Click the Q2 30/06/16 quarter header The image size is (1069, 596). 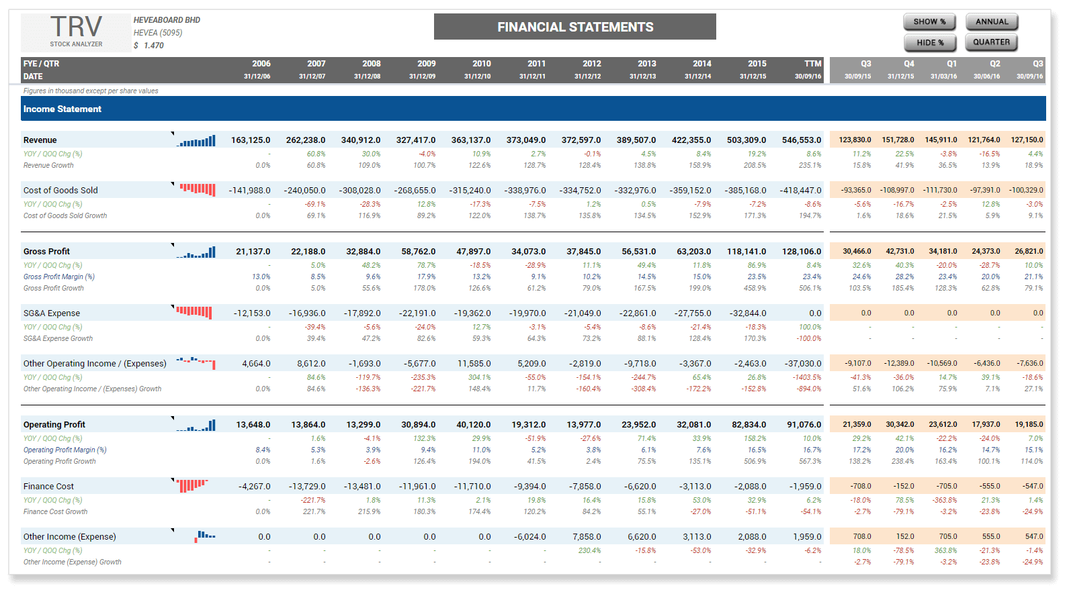point(987,70)
